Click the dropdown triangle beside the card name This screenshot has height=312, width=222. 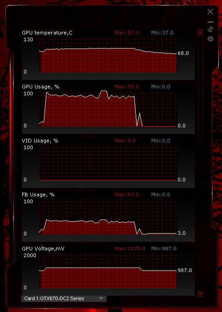pos(101,298)
